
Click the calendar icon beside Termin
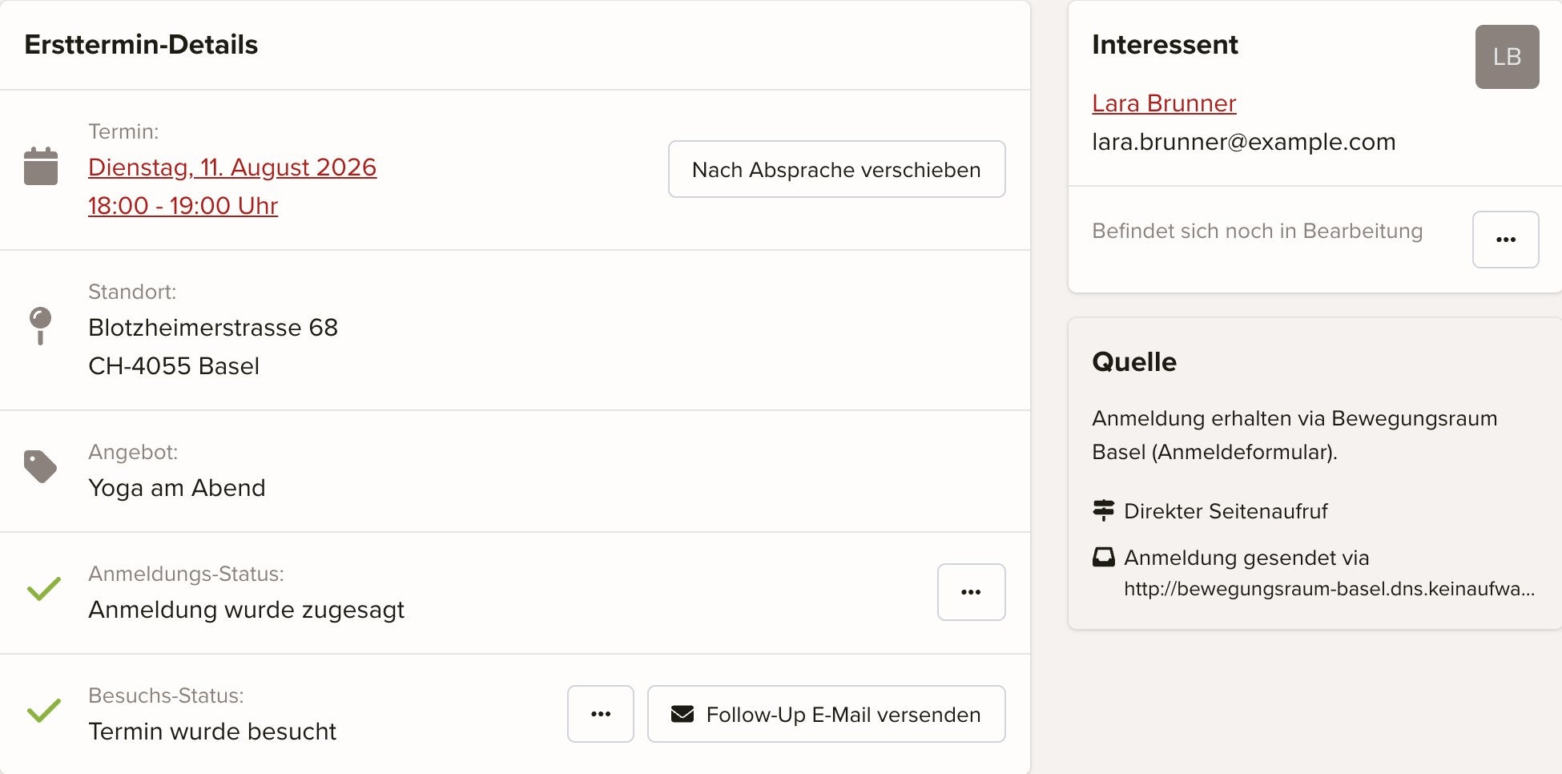[x=41, y=167]
